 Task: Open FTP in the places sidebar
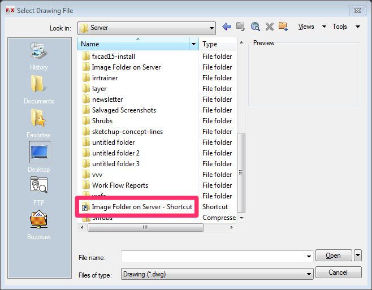tap(39, 191)
